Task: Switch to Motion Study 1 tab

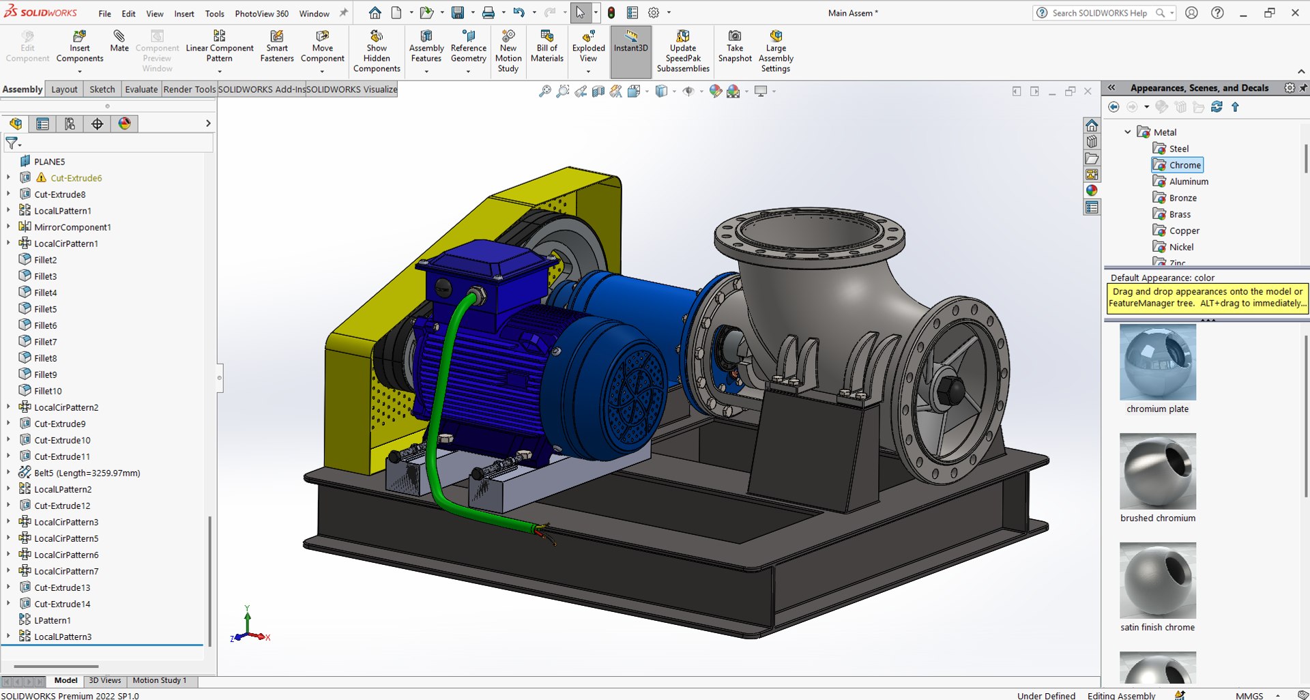Action: click(x=159, y=680)
